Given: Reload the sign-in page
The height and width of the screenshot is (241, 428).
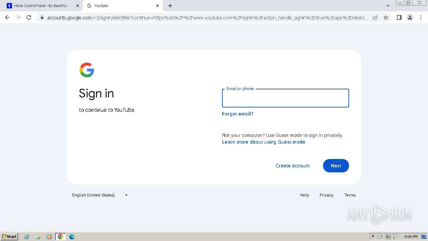Looking at the screenshot, I should [29, 17].
